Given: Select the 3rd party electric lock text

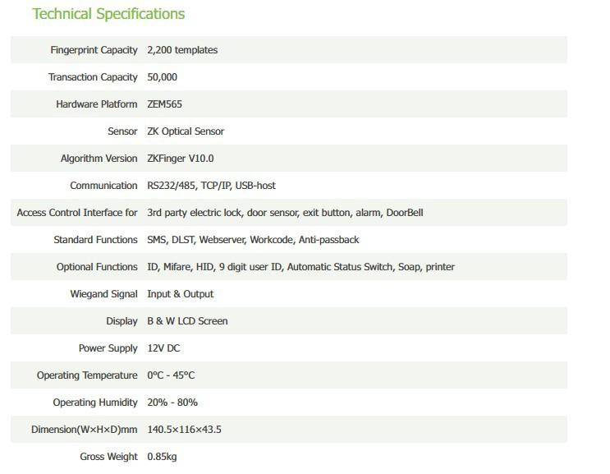Looking at the screenshot, I should coord(195,213).
